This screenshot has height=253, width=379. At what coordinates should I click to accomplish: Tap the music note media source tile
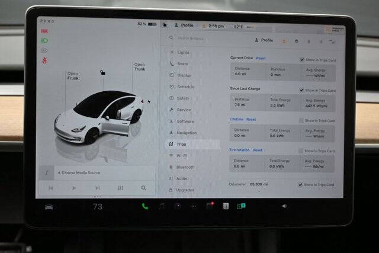click(46, 172)
